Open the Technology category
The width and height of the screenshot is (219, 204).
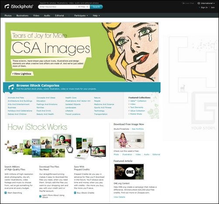[99, 111]
